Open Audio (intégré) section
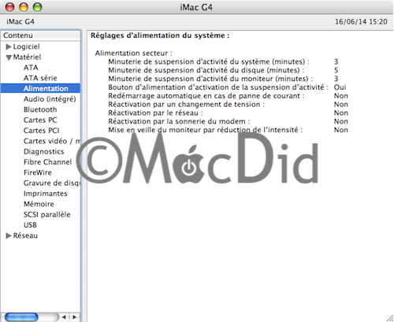394x322 pixels. pos(50,99)
